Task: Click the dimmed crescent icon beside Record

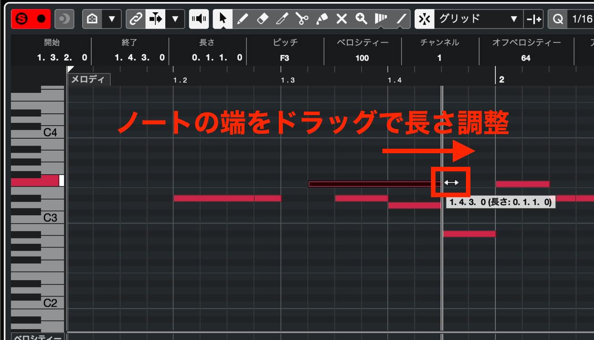Action: 64,19
